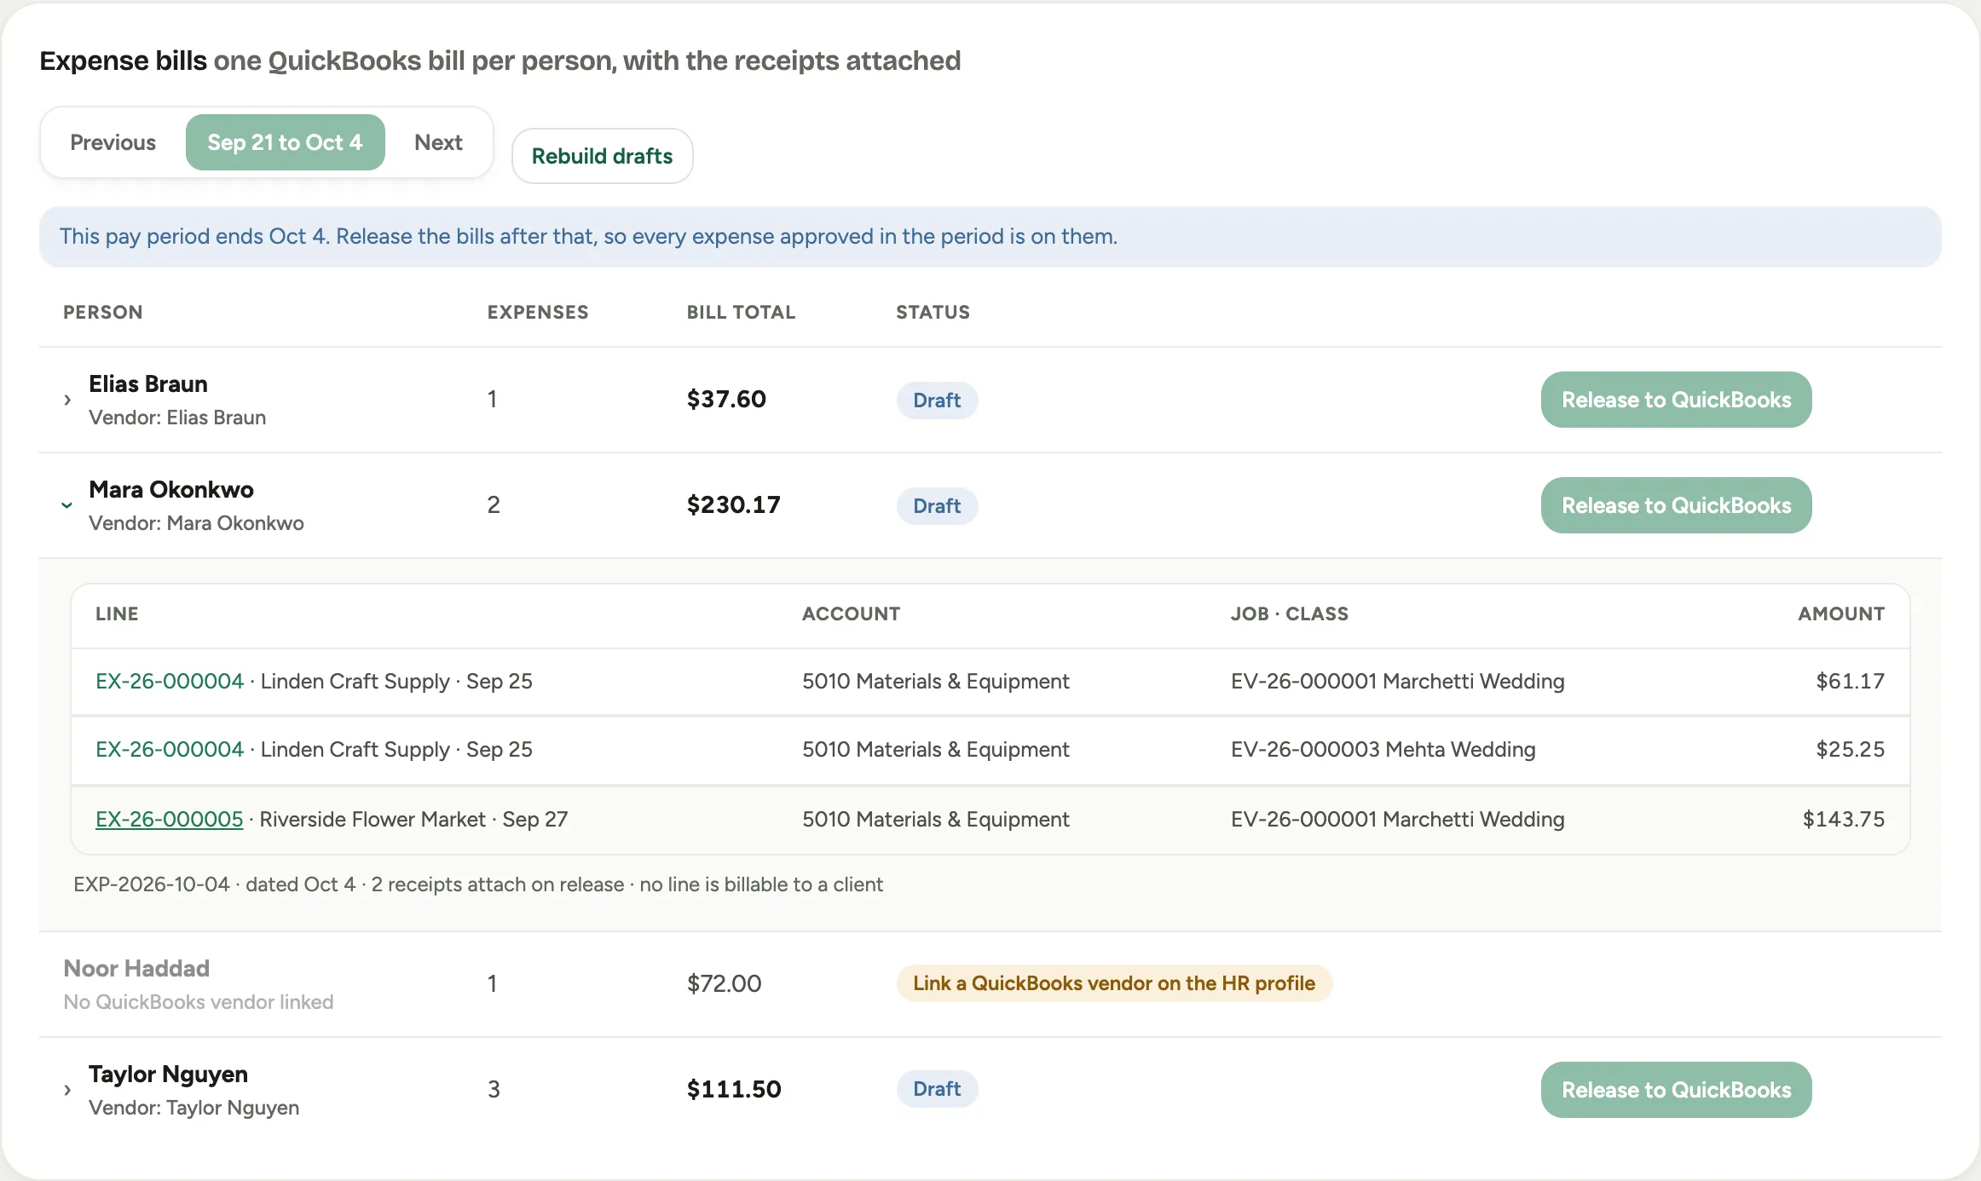Click the EV-26-000003 Mehta Wedding job cell
Viewport: 1981px width, 1181px height.
(x=1383, y=749)
